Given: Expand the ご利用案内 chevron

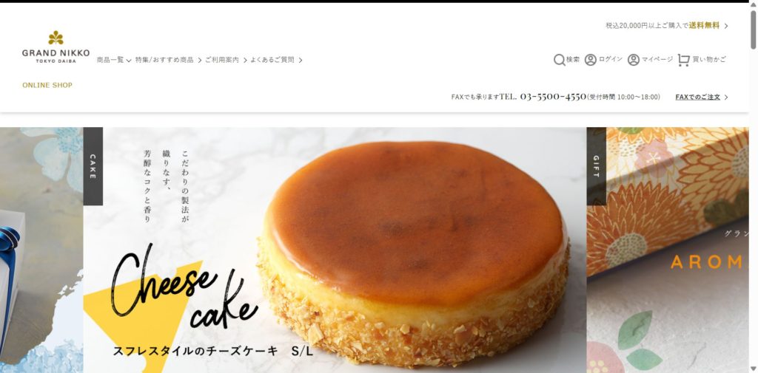Looking at the screenshot, I should coord(245,61).
